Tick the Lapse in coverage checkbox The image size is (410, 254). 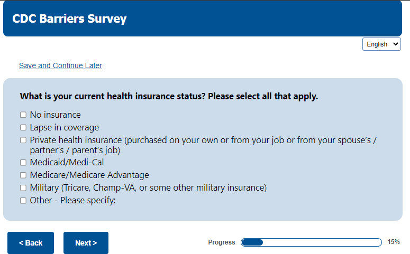point(23,127)
